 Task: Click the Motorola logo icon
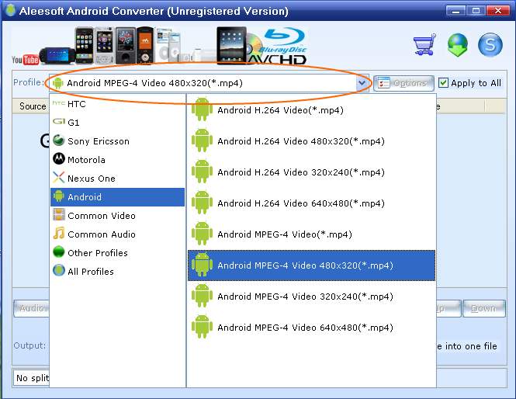pos(58,158)
